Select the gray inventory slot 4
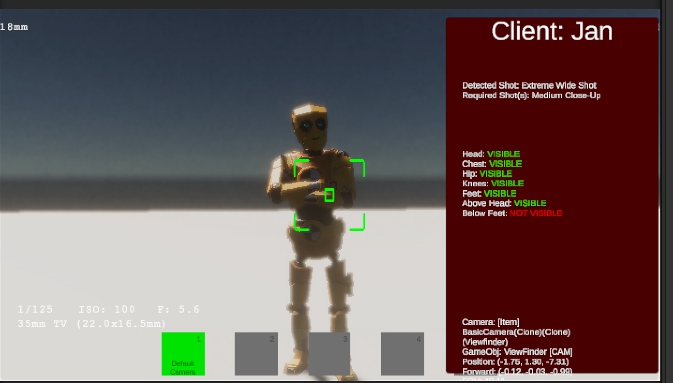Viewport: 673px width, 383px height. click(x=403, y=354)
